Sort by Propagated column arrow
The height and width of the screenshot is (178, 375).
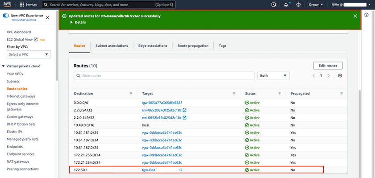[341, 94]
